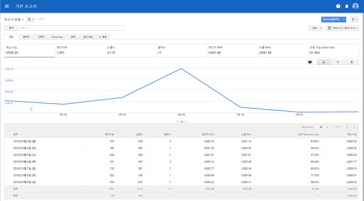Click the filter input field

(71, 28)
